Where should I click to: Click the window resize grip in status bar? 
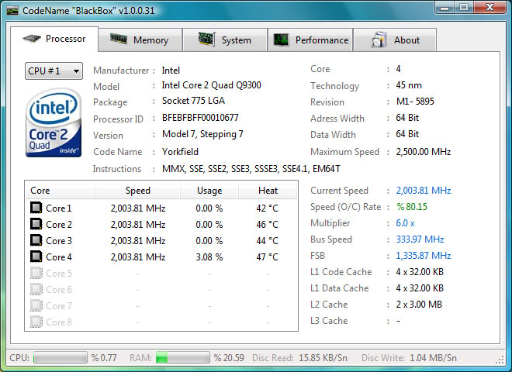[500, 360]
